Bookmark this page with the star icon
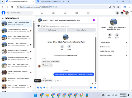The image size is (132, 98). tap(118, 7)
